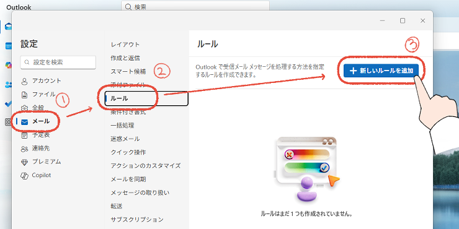
Task: Open the 全般 general settings category
Action: (33, 108)
